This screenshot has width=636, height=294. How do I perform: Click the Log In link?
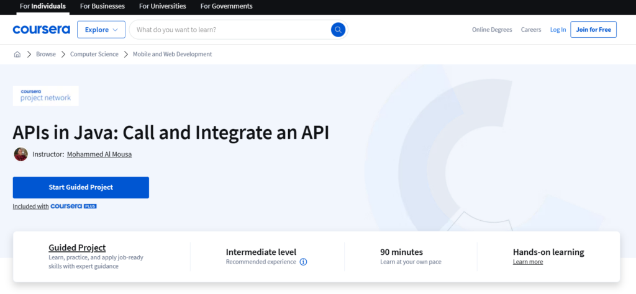tap(558, 30)
